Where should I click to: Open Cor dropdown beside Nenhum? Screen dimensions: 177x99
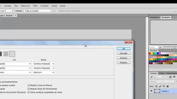click(x=15, y=72)
